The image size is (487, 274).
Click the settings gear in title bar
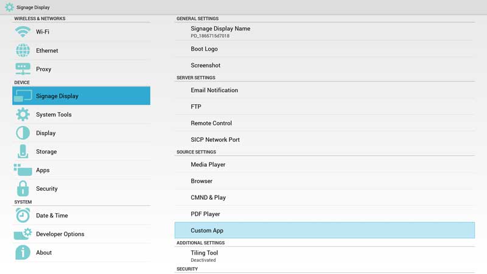pyautogui.click(x=9, y=7)
